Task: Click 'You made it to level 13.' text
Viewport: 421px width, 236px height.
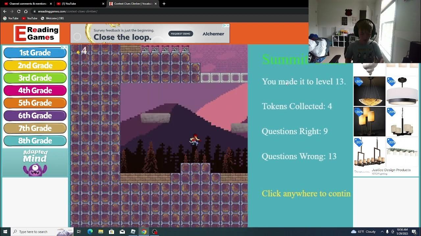Action: 304,82
